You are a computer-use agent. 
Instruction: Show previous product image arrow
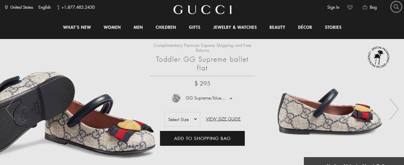10,109
